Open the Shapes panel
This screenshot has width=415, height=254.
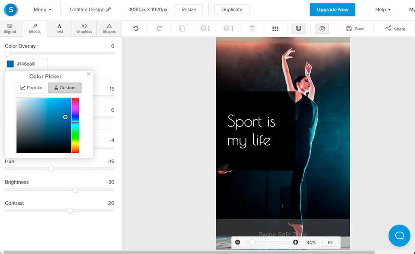109,29
